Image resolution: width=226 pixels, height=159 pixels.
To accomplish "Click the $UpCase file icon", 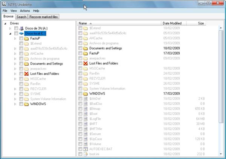I will point(86,139).
